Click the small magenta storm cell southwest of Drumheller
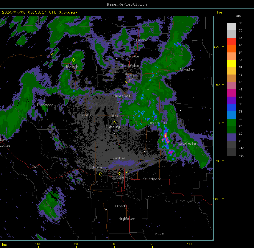Viewport: 254px width, 248px height. 171,152
